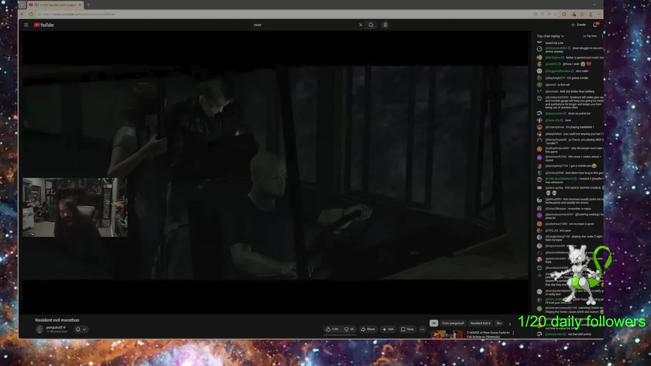Select the From penguinz0 chip
Image resolution: width=651 pixels, height=366 pixels.
pyautogui.click(x=453, y=323)
